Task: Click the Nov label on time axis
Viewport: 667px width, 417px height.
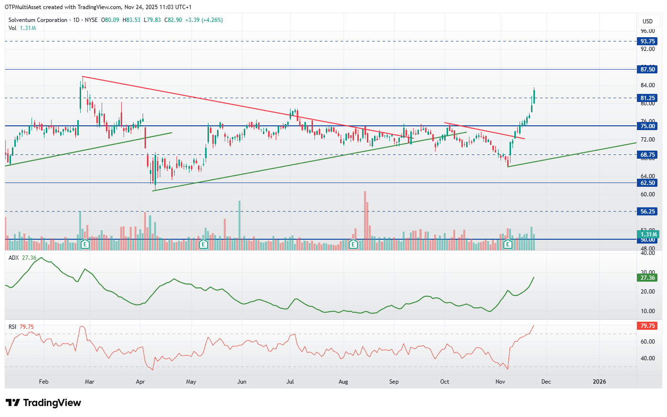Action: tap(500, 382)
